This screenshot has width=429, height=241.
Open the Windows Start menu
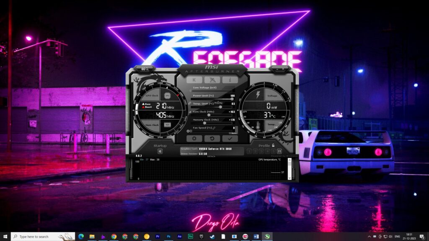(5, 236)
